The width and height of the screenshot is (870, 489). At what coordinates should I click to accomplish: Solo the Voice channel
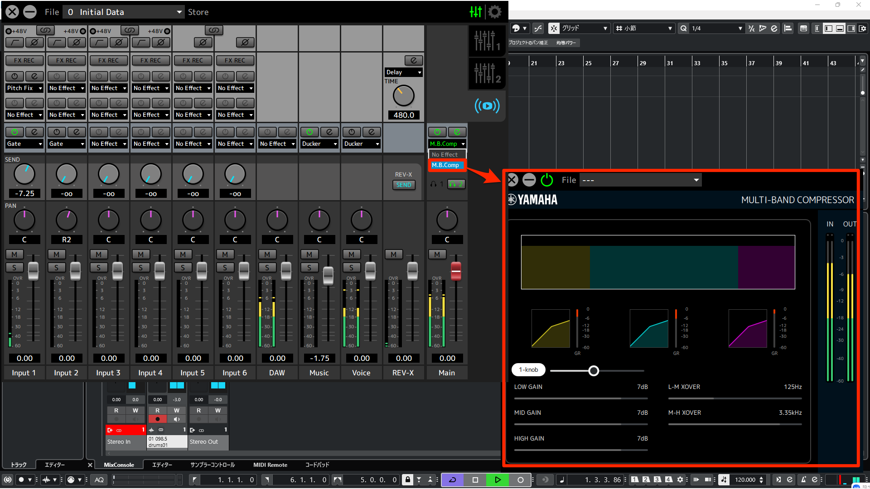[x=352, y=268]
